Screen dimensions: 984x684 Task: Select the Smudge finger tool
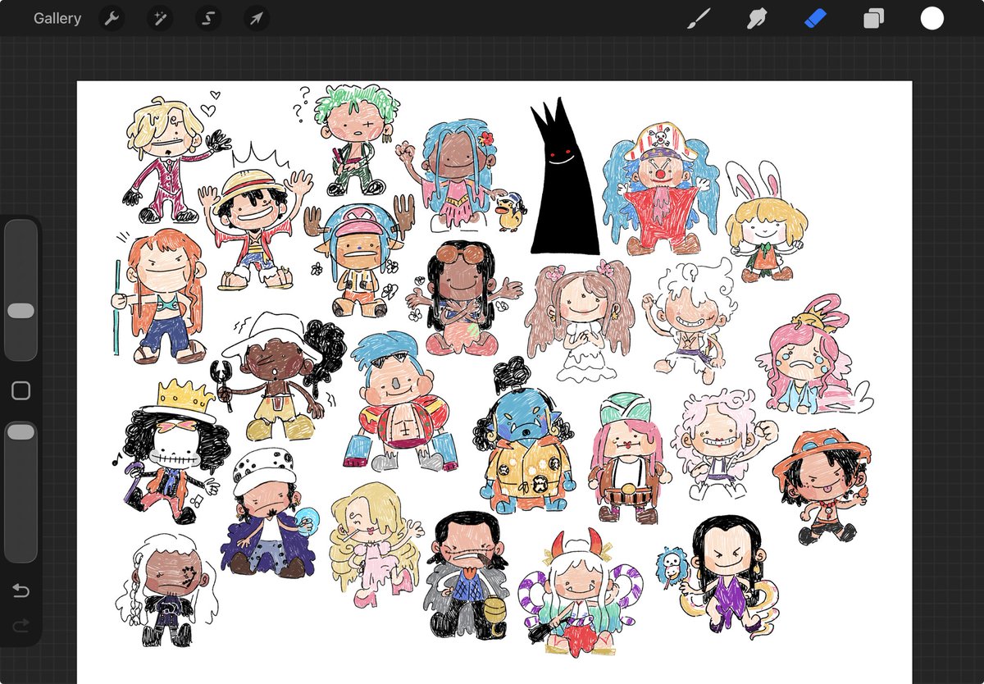pyautogui.click(x=756, y=18)
